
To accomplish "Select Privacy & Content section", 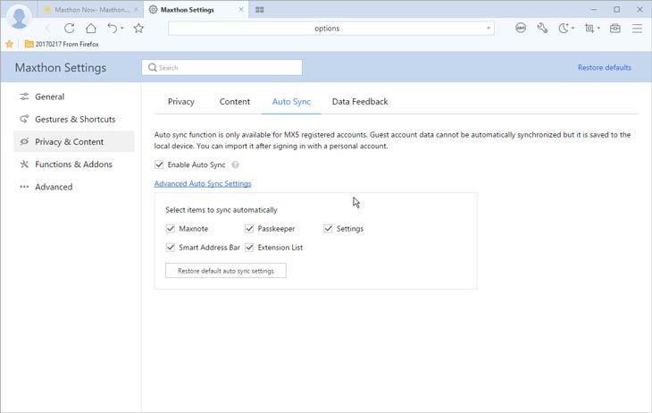I will 74,141.
